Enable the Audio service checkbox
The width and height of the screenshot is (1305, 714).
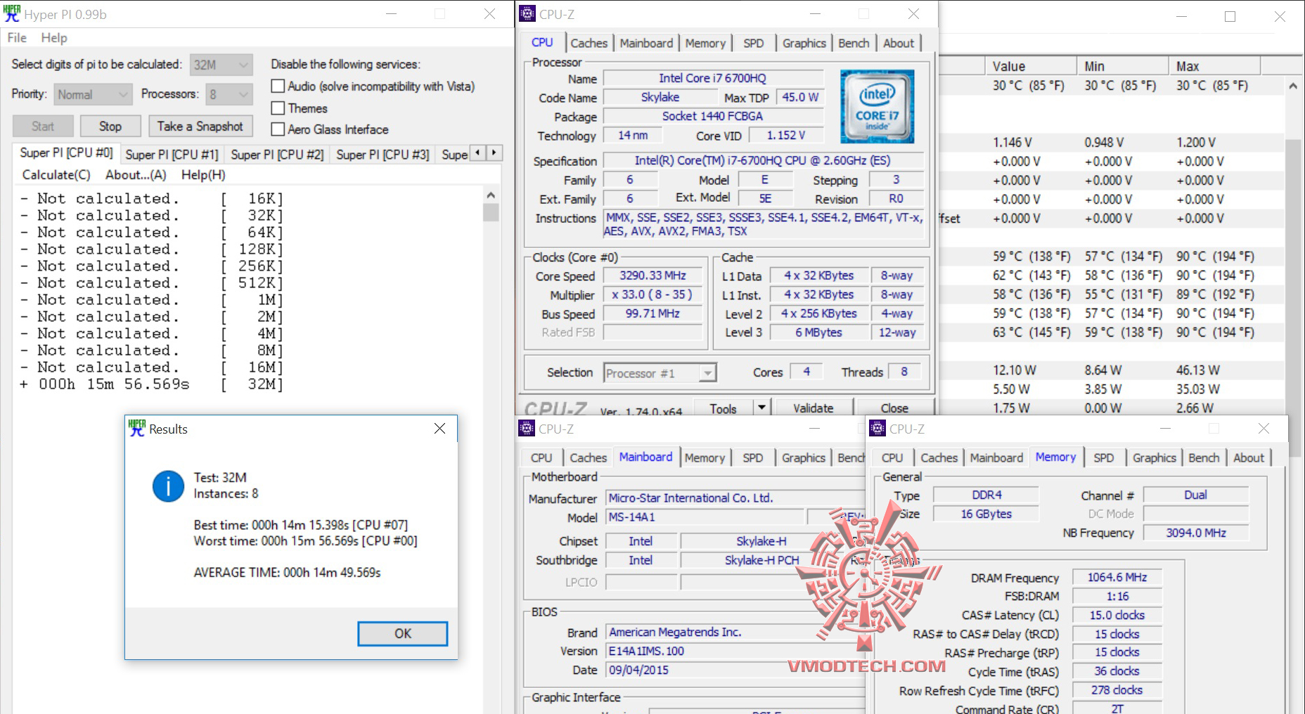pyautogui.click(x=278, y=86)
